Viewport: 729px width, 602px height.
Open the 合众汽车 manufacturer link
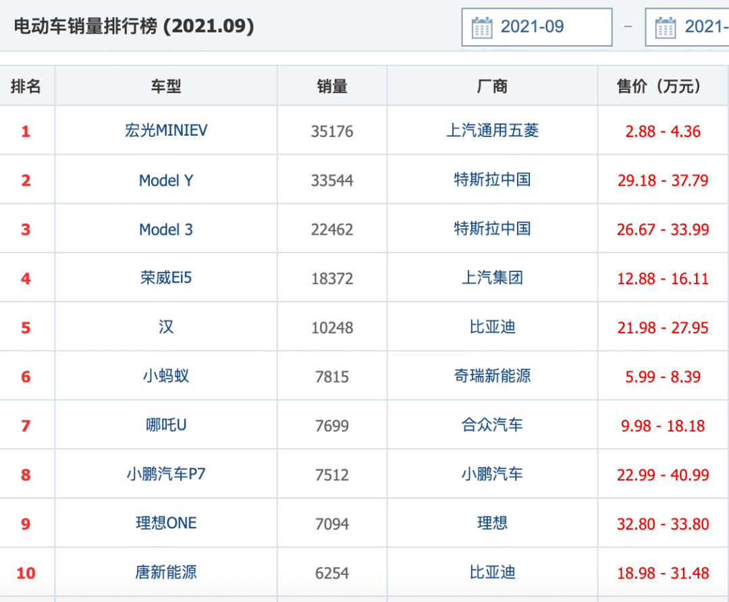pos(492,425)
